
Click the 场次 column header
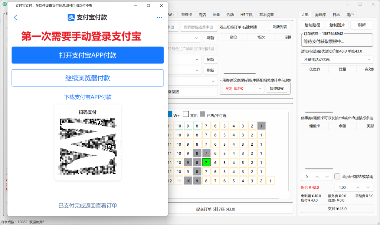click(x=261, y=37)
